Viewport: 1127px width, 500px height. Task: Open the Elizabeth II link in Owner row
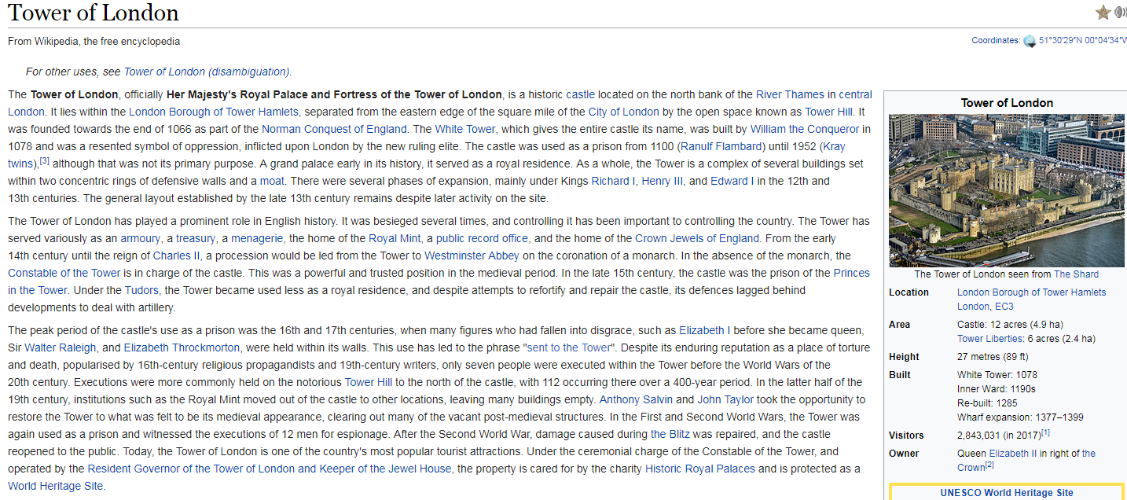pyautogui.click(x=1013, y=454)
